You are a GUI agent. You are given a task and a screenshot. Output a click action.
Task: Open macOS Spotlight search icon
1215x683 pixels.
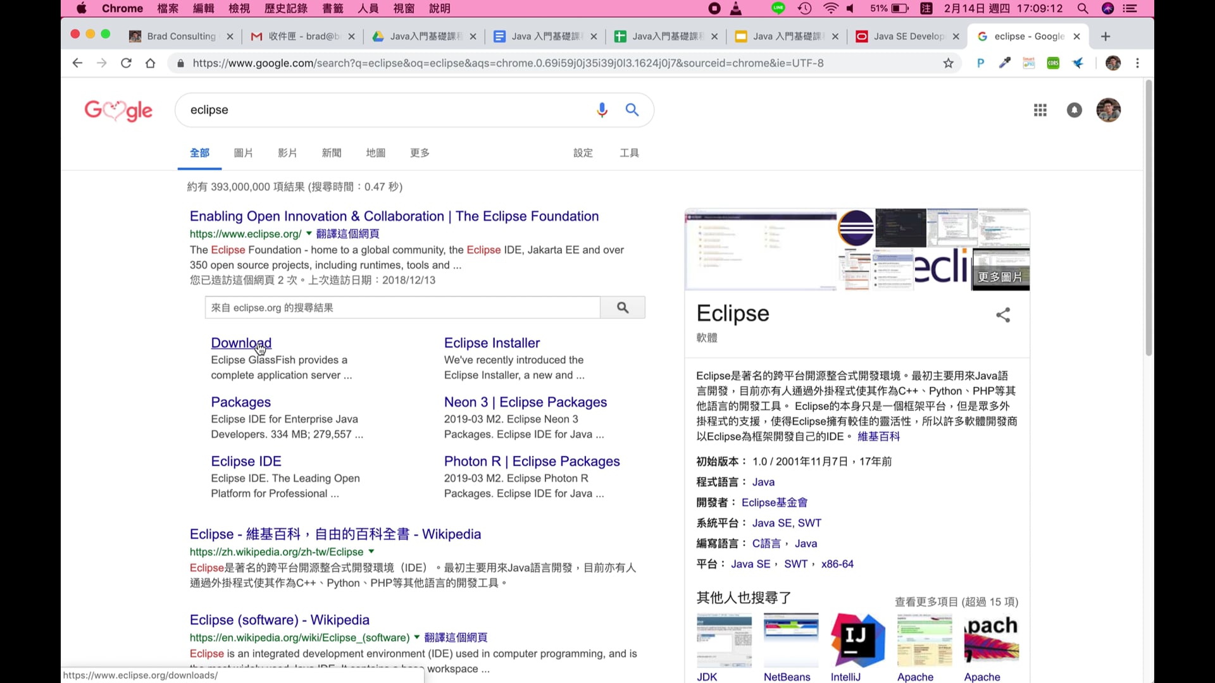click(1082, 8)
